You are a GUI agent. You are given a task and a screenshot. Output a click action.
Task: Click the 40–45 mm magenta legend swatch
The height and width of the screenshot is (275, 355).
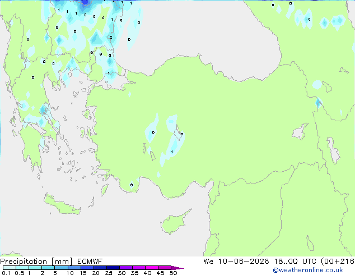[152, 268]
